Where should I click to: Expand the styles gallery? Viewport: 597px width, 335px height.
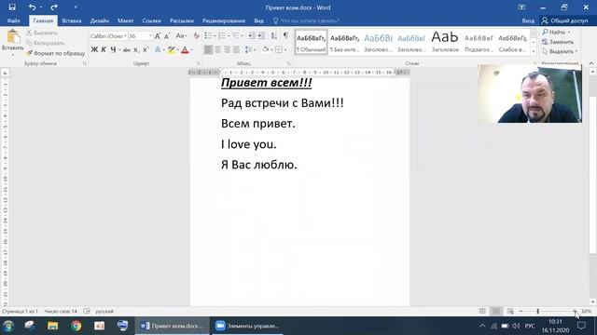534,51
